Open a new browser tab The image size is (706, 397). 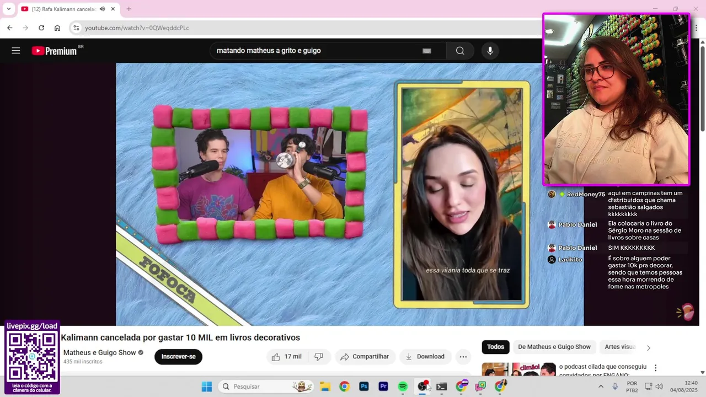coord(129,9)
